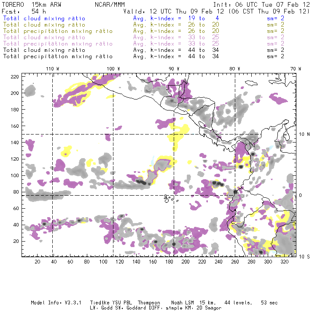
Task: Click the black 'Total precipitation mixing ratio' legend line
Action: 58,56
